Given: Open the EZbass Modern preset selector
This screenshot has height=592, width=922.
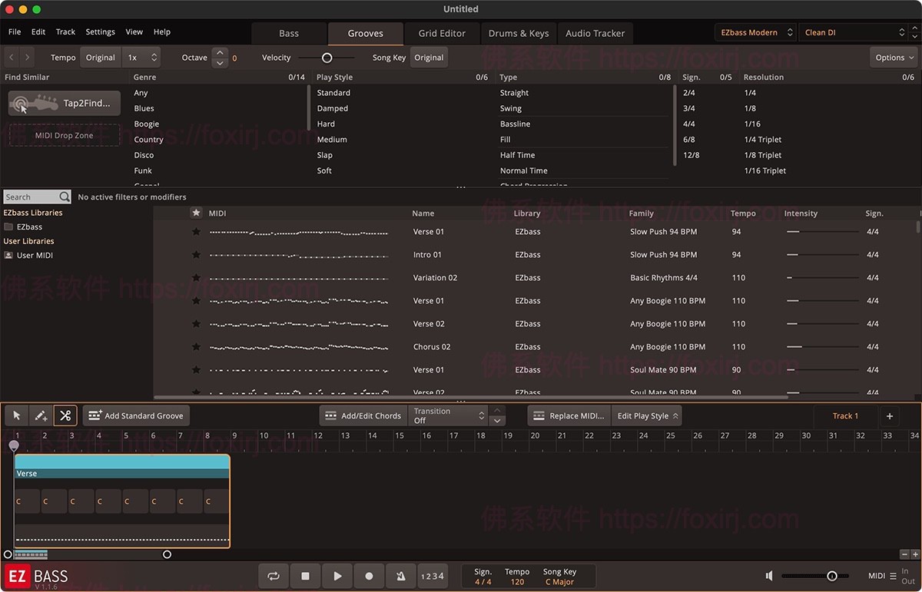Looking at the screenshot, I should click(x=755, y=33).
